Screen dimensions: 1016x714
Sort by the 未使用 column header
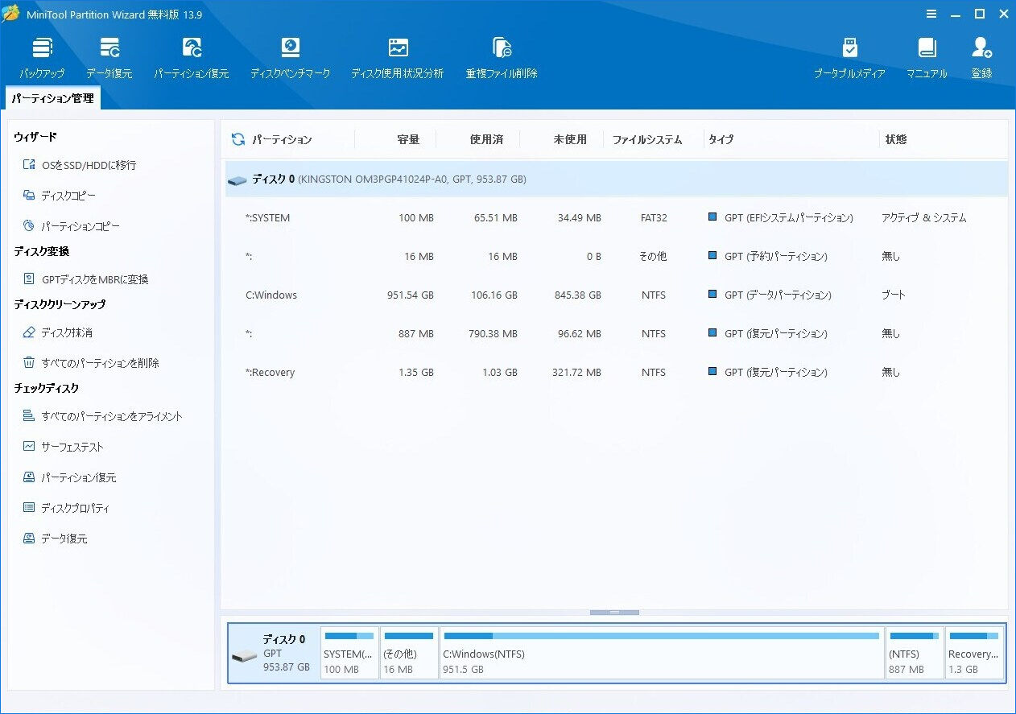pyautogui.click(x=570, y=139)
